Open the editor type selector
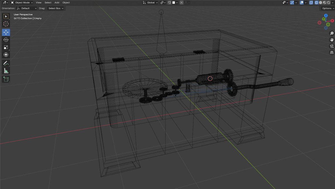 [x=5, y=3]
